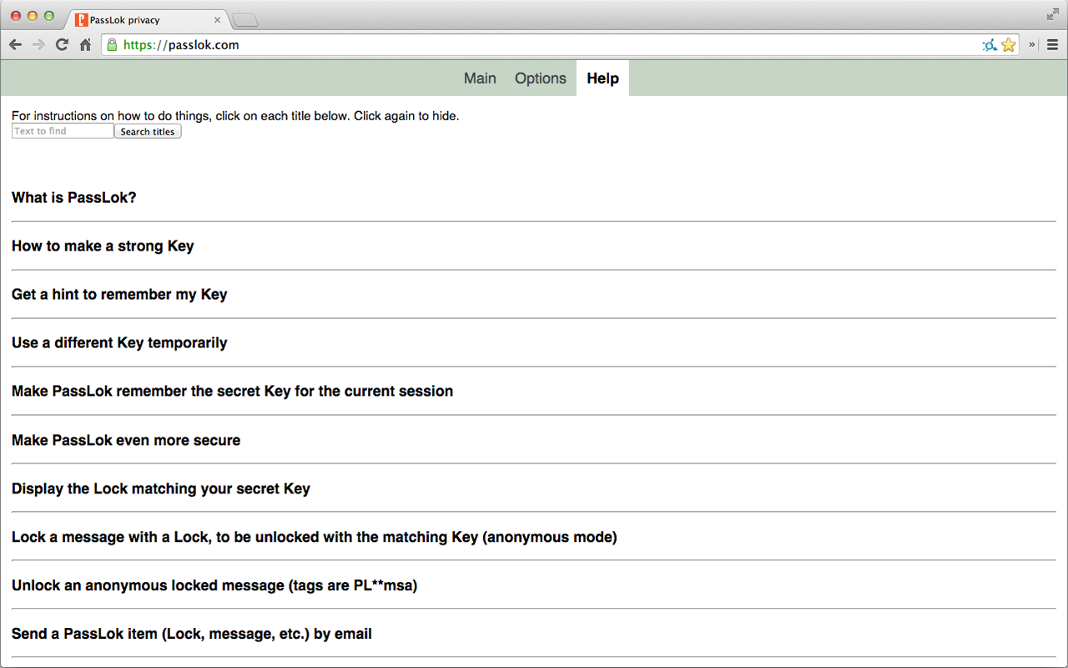Switch to the Main tab
Image resolution: width=1068 pixels, height=668 pixels.
(480, 78)
